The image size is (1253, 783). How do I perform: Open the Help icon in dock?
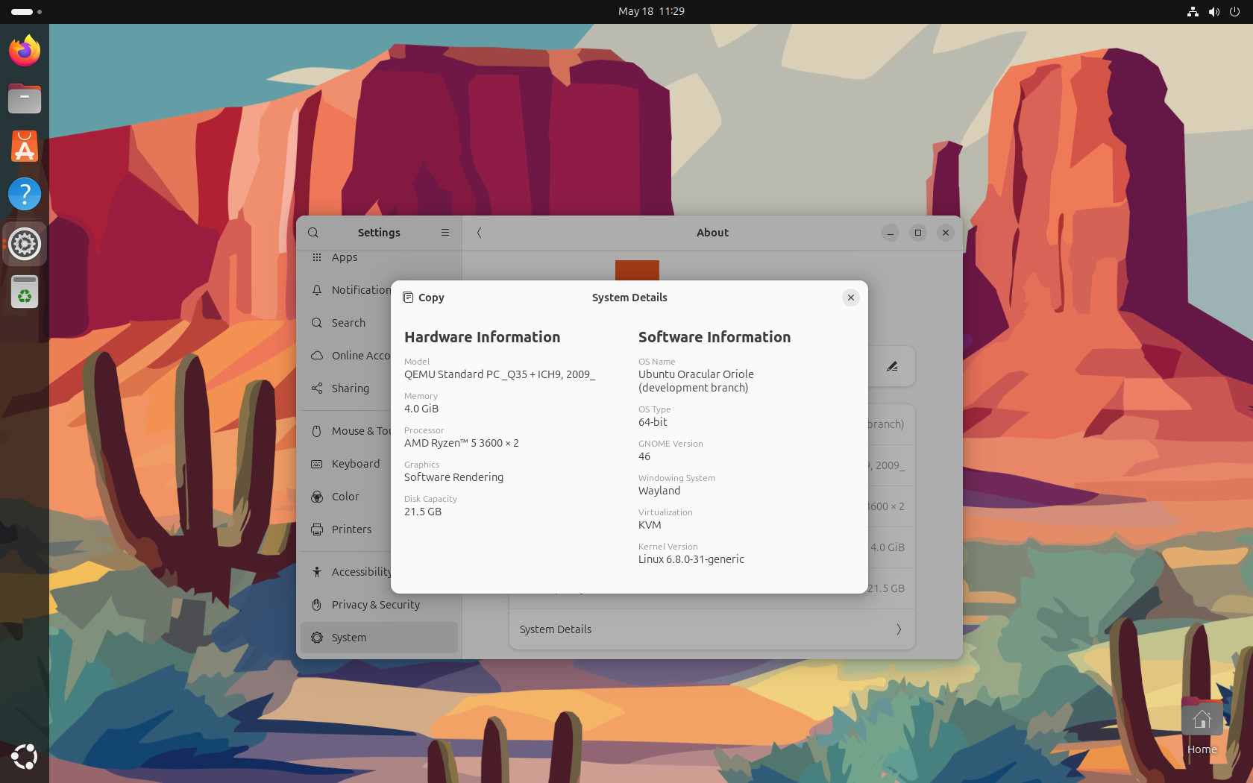coord(25,194)
